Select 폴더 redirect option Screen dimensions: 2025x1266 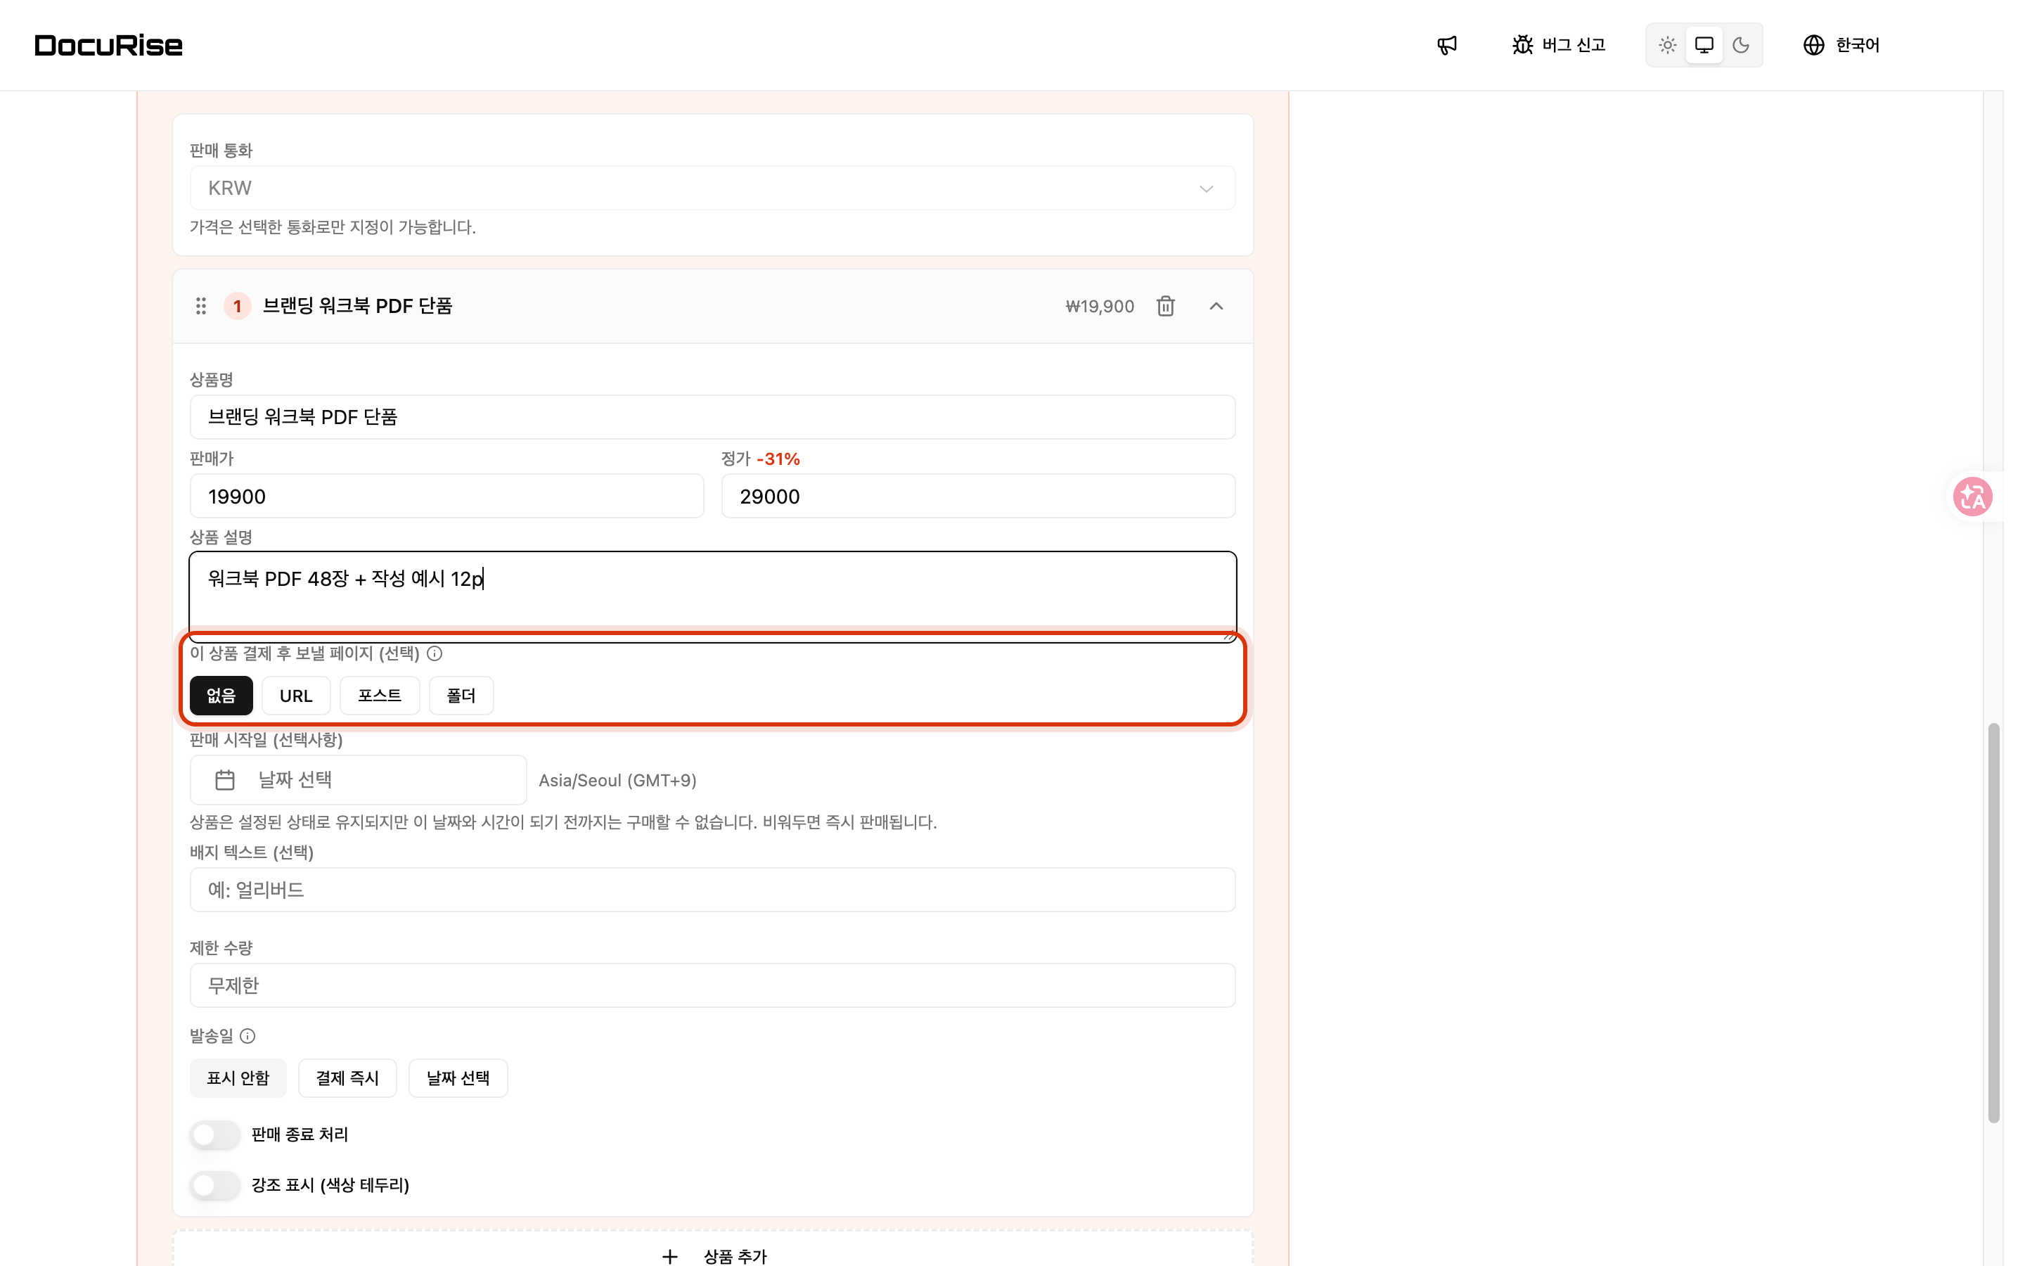[x=461, y=696]
